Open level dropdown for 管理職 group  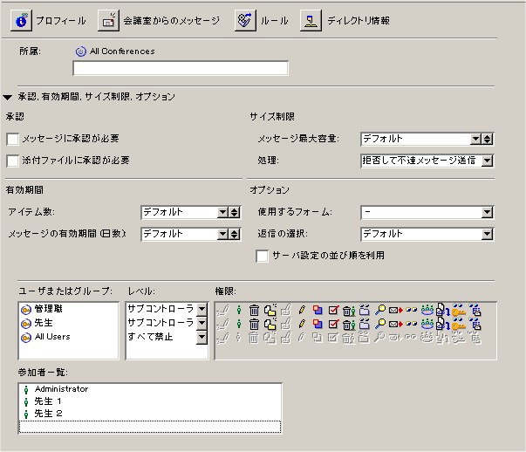pos(202,309)
